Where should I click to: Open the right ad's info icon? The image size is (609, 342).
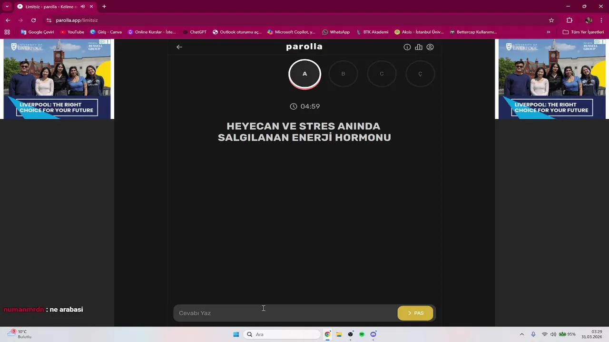[597, 42]
